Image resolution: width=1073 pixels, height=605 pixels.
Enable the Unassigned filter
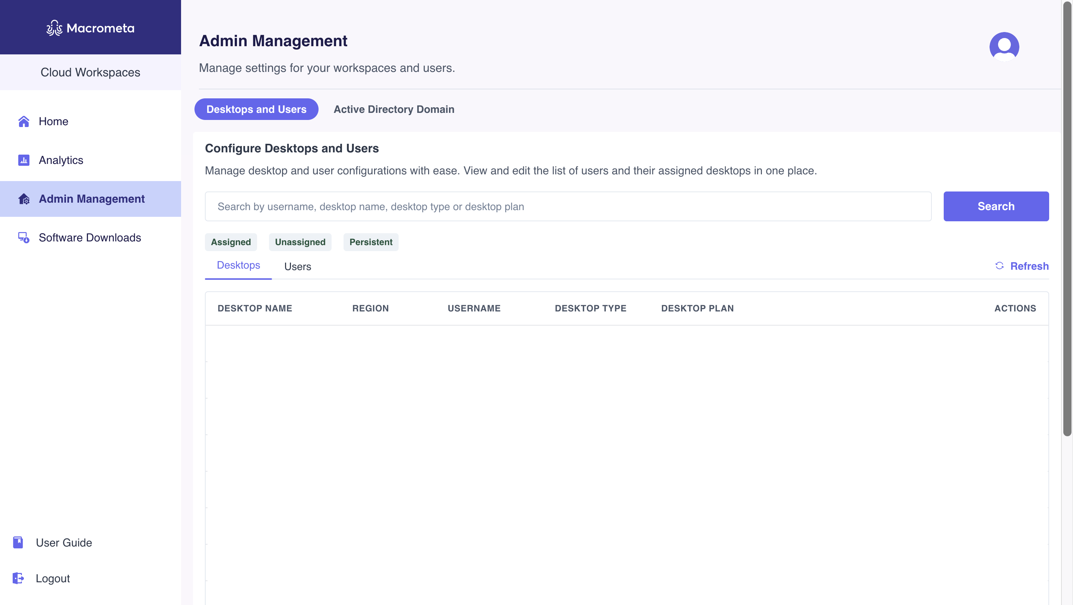300,242
